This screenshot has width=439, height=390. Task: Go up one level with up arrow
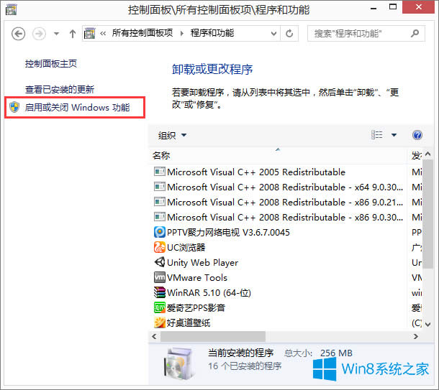click(72, 34)
